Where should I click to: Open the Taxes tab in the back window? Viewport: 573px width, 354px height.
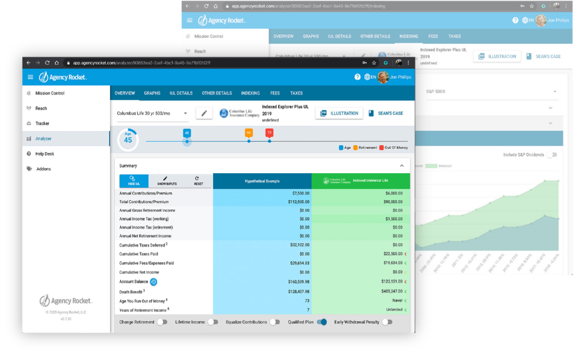454,36
